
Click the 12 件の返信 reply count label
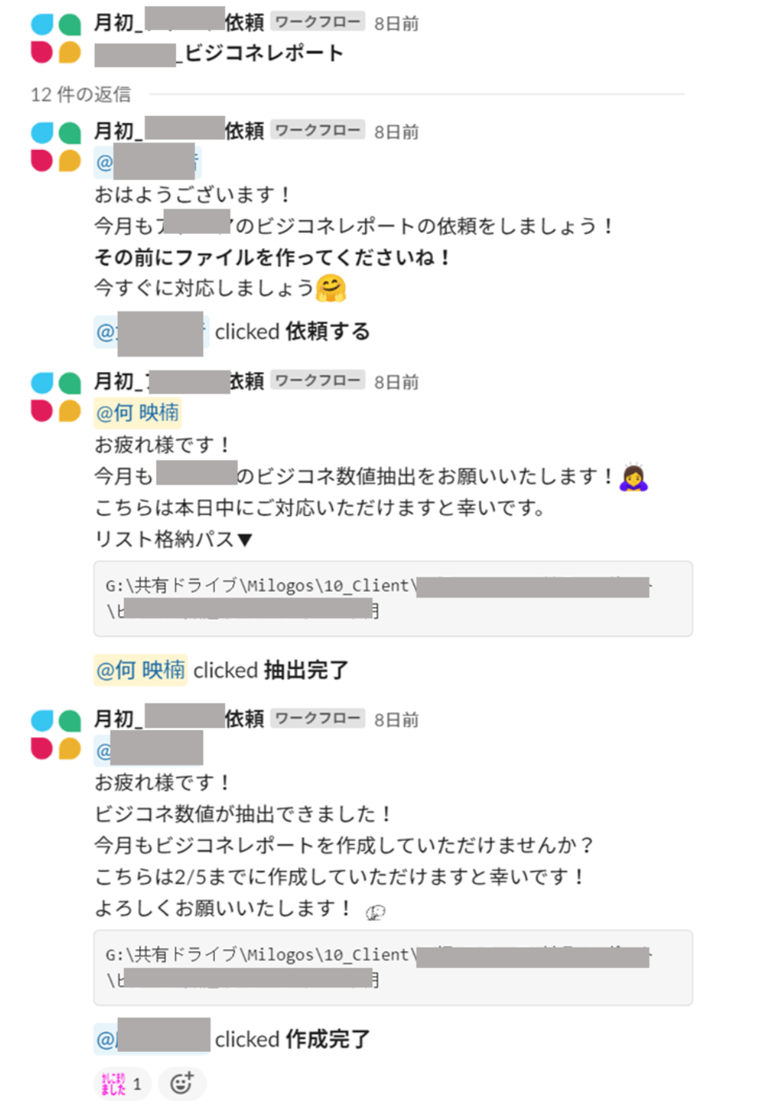(x=81, y=95)
